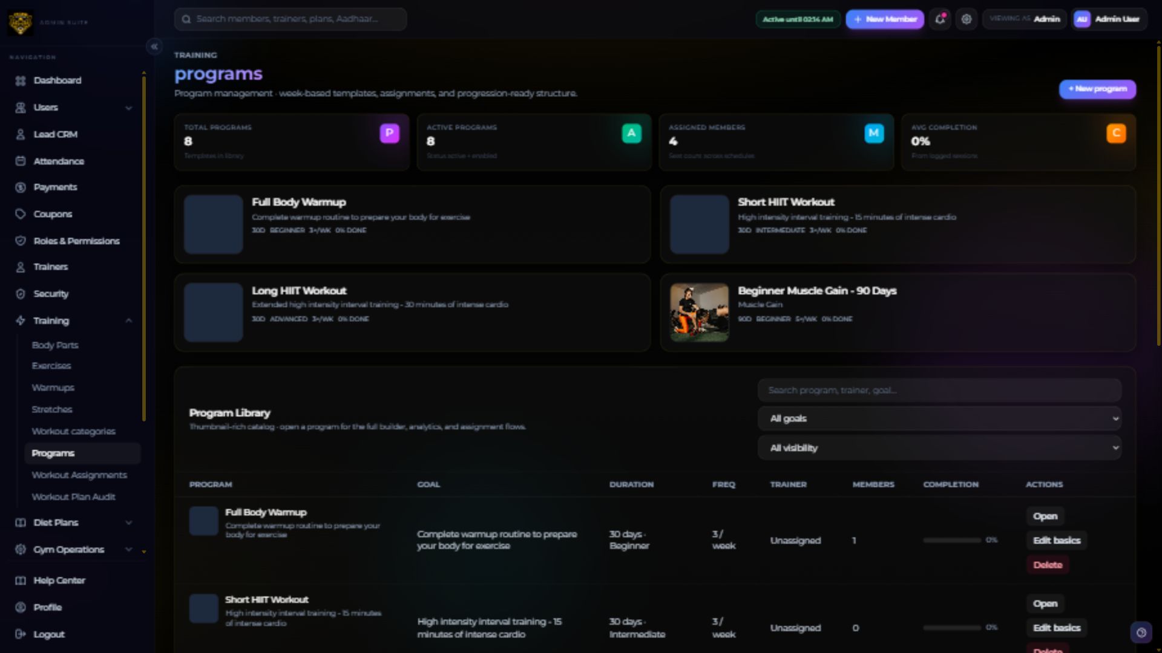The width and height of the screenshot is (1162, 653).
Task: Click the Coupons tag icon
Action: point(21,214)
